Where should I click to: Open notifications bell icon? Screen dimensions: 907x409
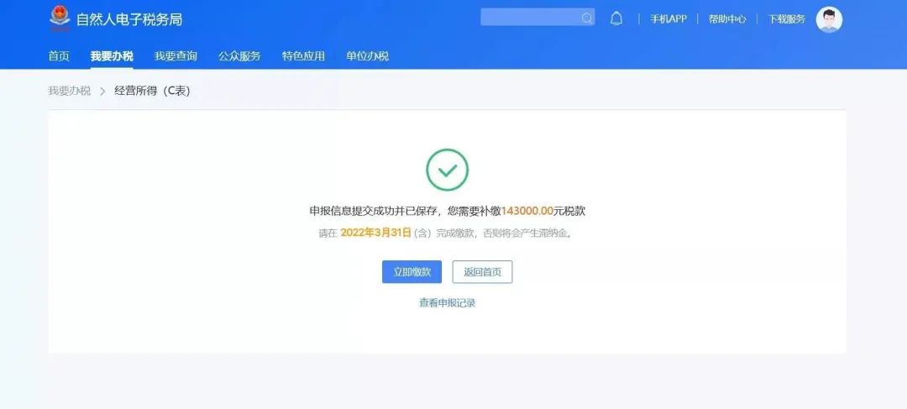coord(616,18)
